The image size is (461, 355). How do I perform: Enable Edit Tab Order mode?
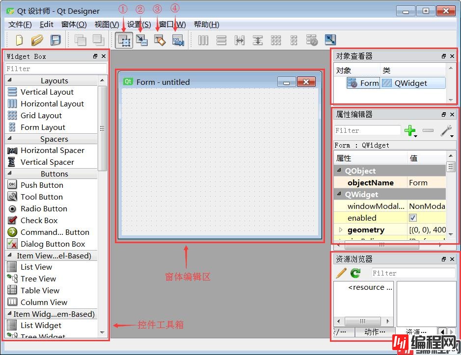(178, 40)
